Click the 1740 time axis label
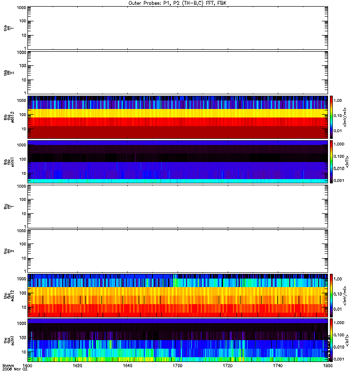 click(278, 366)
